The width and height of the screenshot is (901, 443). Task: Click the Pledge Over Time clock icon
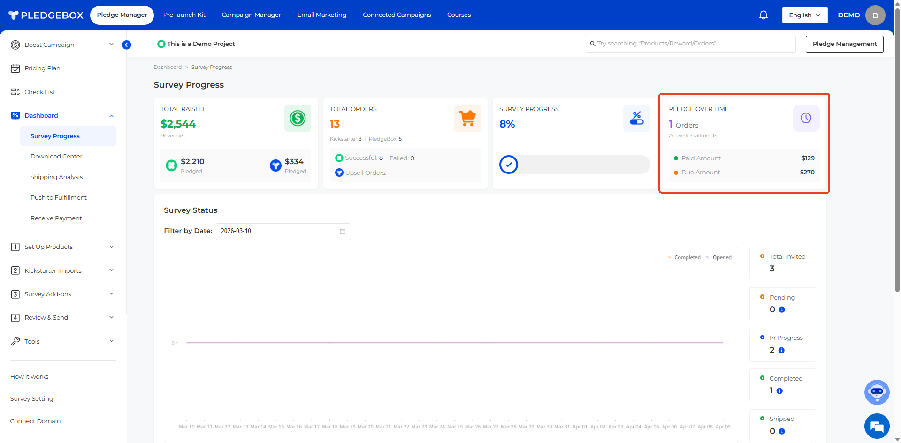click(806, 118)
